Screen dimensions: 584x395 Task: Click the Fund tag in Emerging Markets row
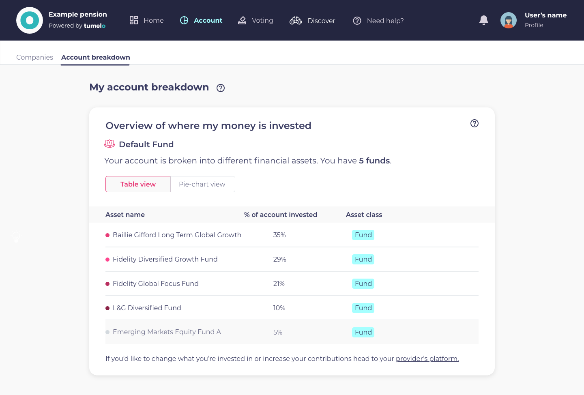(363, 332)
